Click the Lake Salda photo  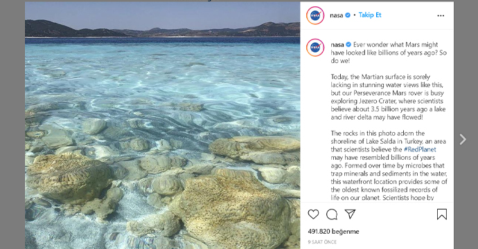(163, 125)
